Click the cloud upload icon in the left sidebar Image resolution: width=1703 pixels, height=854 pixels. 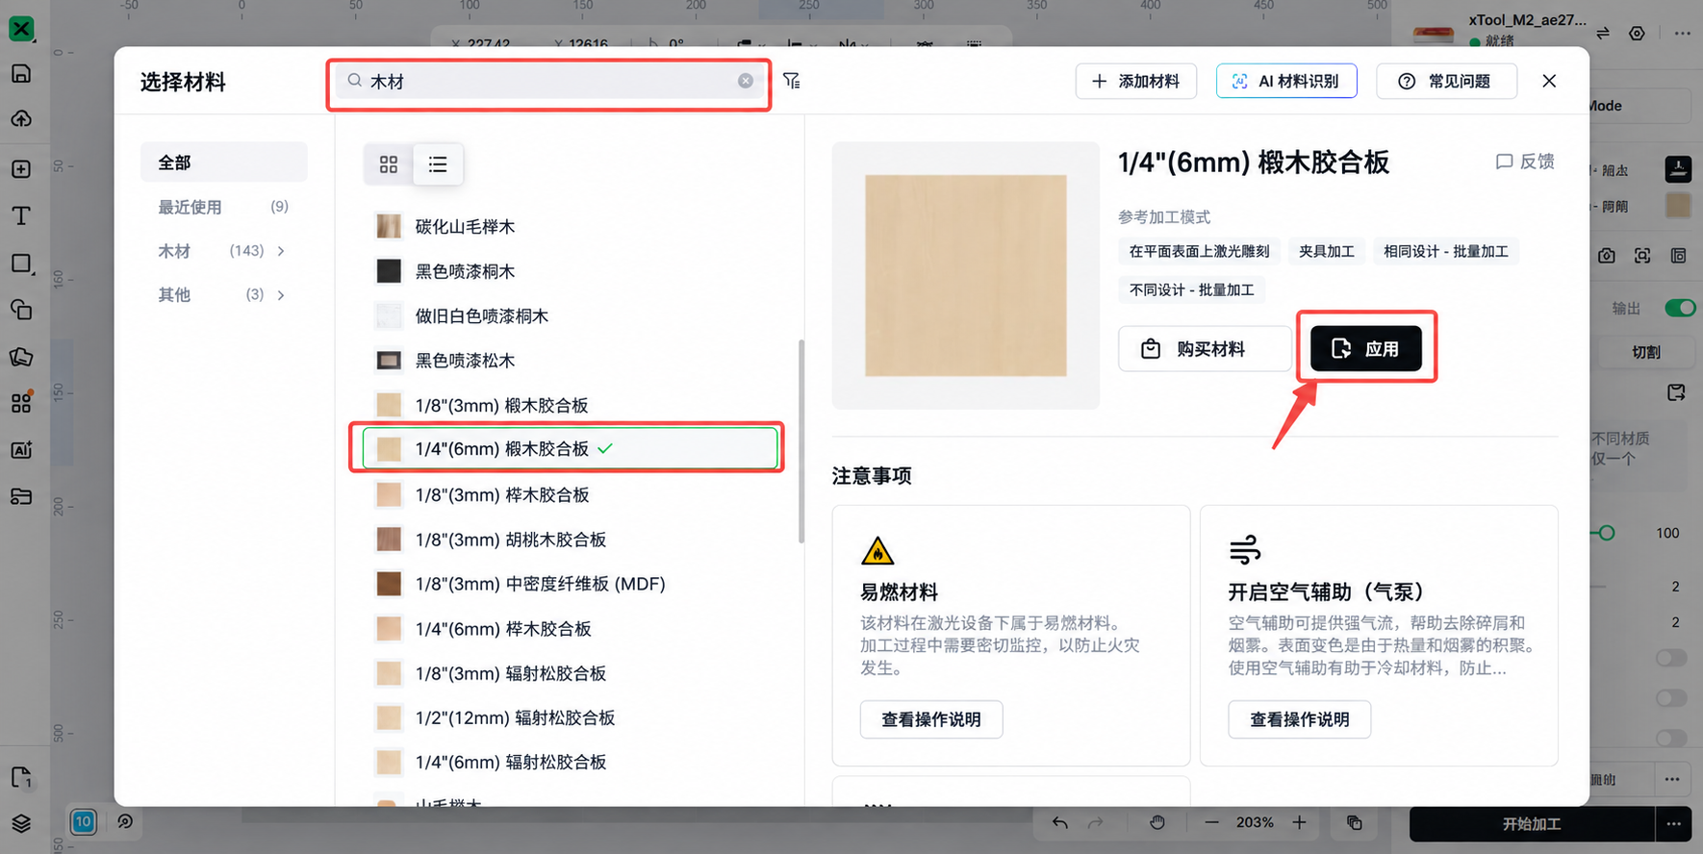click(x=21, y=119)
